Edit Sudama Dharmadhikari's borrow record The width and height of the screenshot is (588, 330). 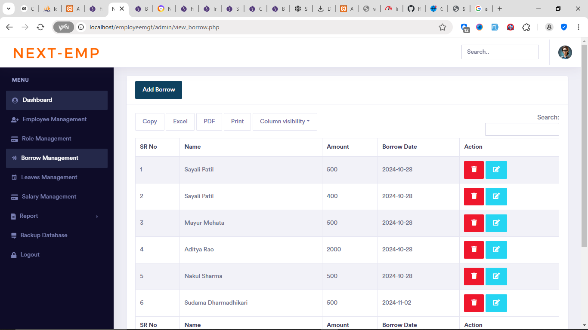tap(496, 303)
